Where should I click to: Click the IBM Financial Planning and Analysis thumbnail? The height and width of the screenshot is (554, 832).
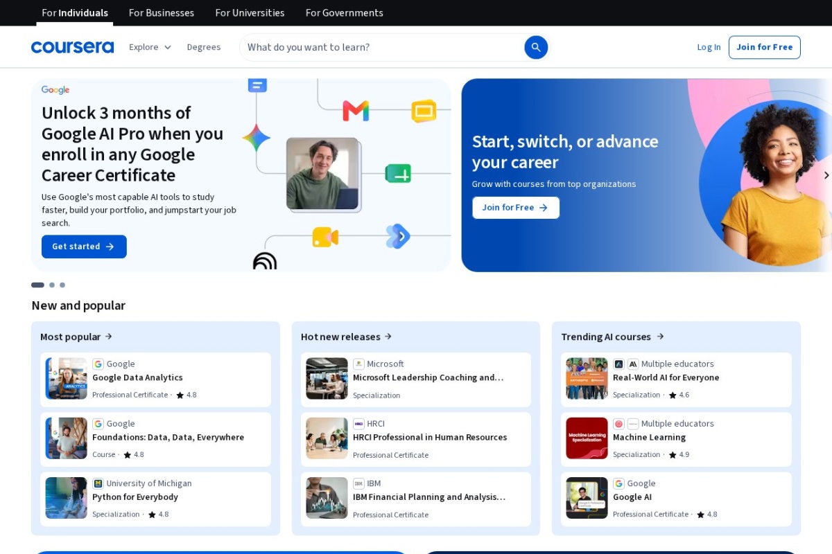point(327,498)
